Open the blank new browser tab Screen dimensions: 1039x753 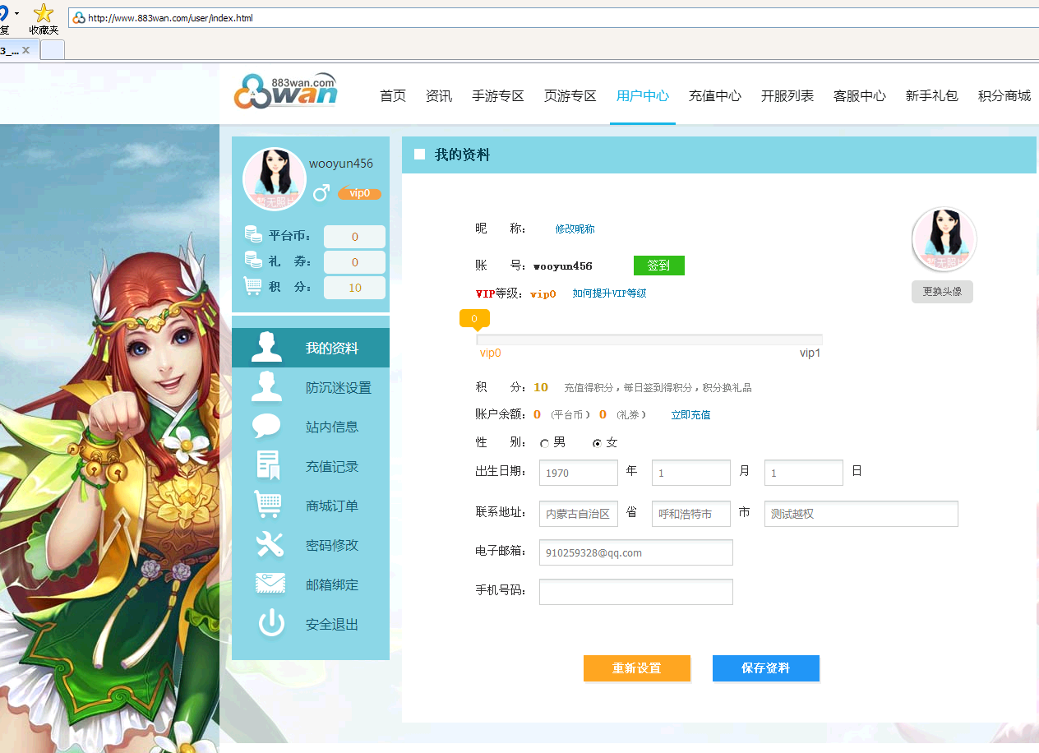click(52, 49)
